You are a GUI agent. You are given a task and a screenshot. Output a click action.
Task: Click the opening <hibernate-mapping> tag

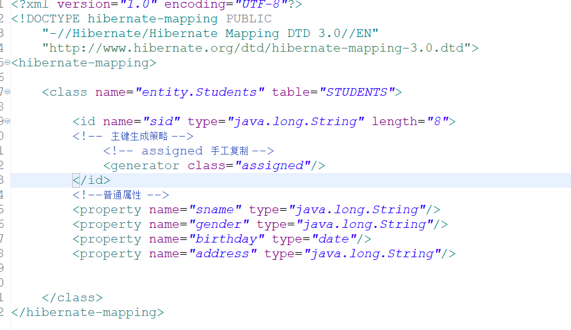84,63
